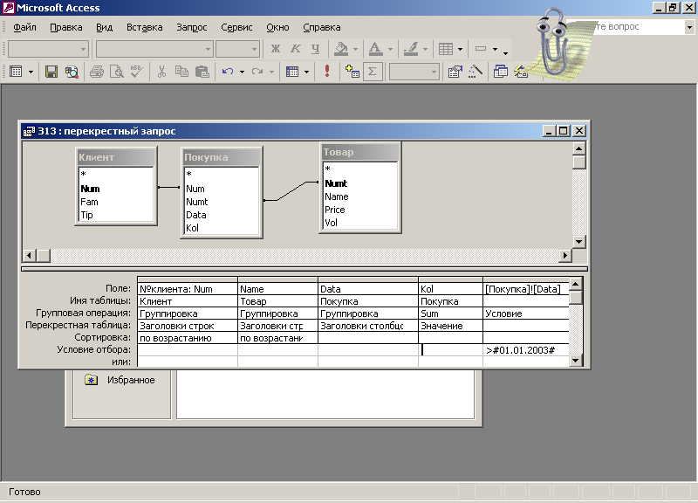This screenshot has width=698, height=503.
Task: Click the Database Window icon
Action: [x=501, y=72]
